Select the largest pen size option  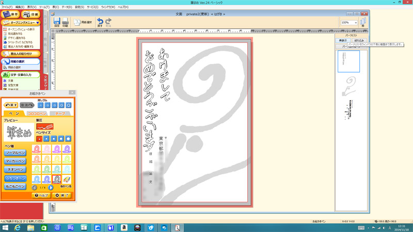coord(67,139)
